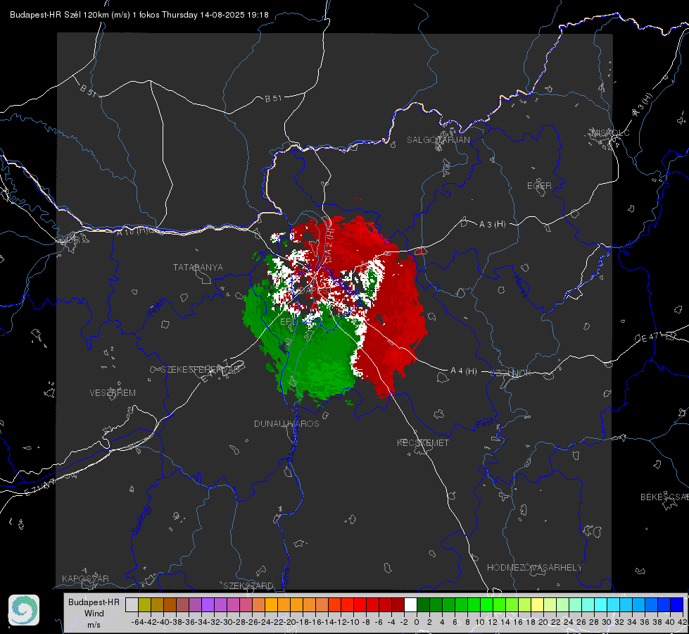The image size is (689, 634).
Task: Click the E 71 road label at lower left
Action: 40,487
